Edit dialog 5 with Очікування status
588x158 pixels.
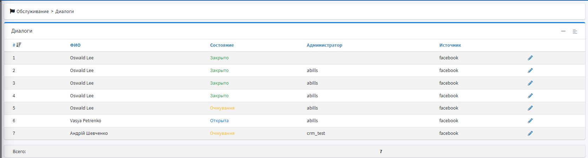530,108
